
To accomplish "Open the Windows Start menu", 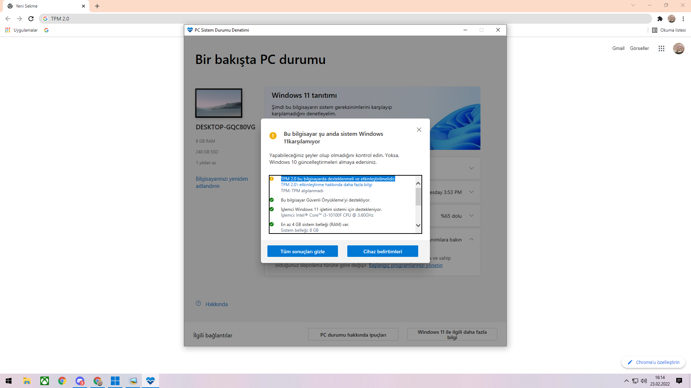I will click(9, 381).
